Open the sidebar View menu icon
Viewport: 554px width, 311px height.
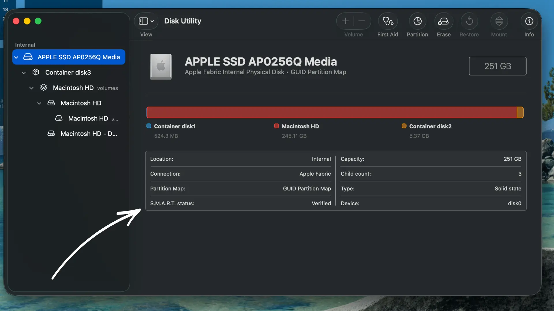point(143,21)
